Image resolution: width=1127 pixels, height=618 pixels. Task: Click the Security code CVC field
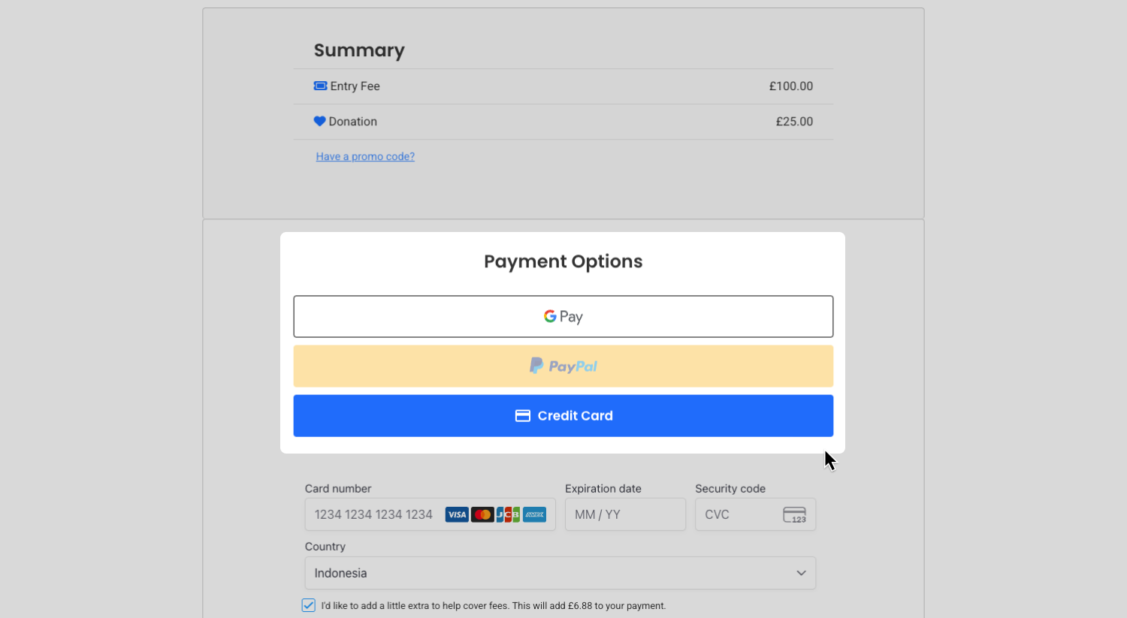click(x=736, y=514)
